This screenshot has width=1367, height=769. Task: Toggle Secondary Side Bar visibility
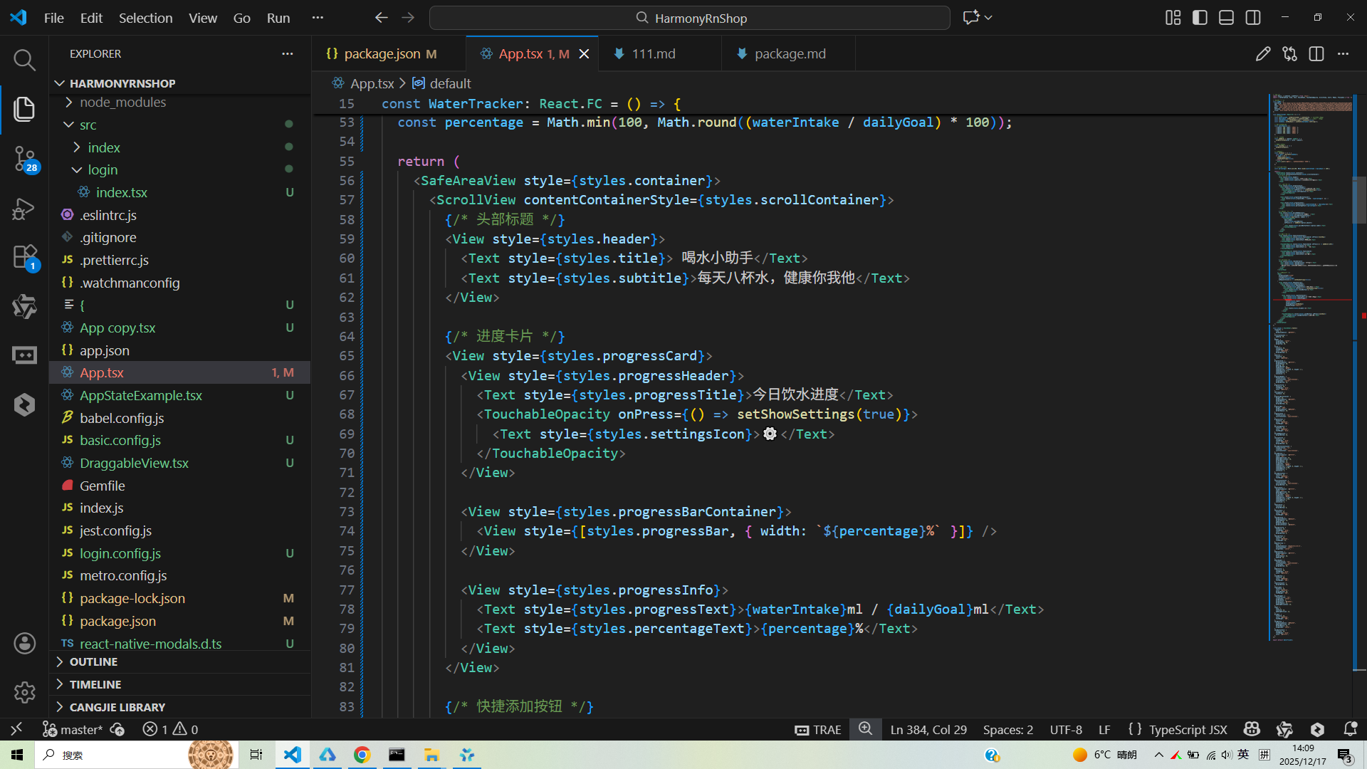point(1253,18)
